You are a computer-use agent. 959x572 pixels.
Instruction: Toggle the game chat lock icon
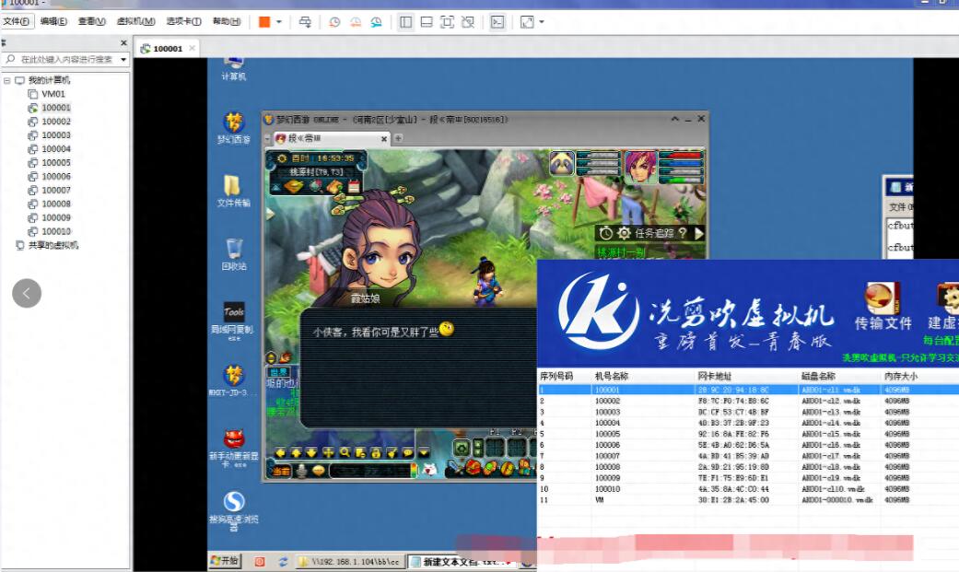click(376, 452)
